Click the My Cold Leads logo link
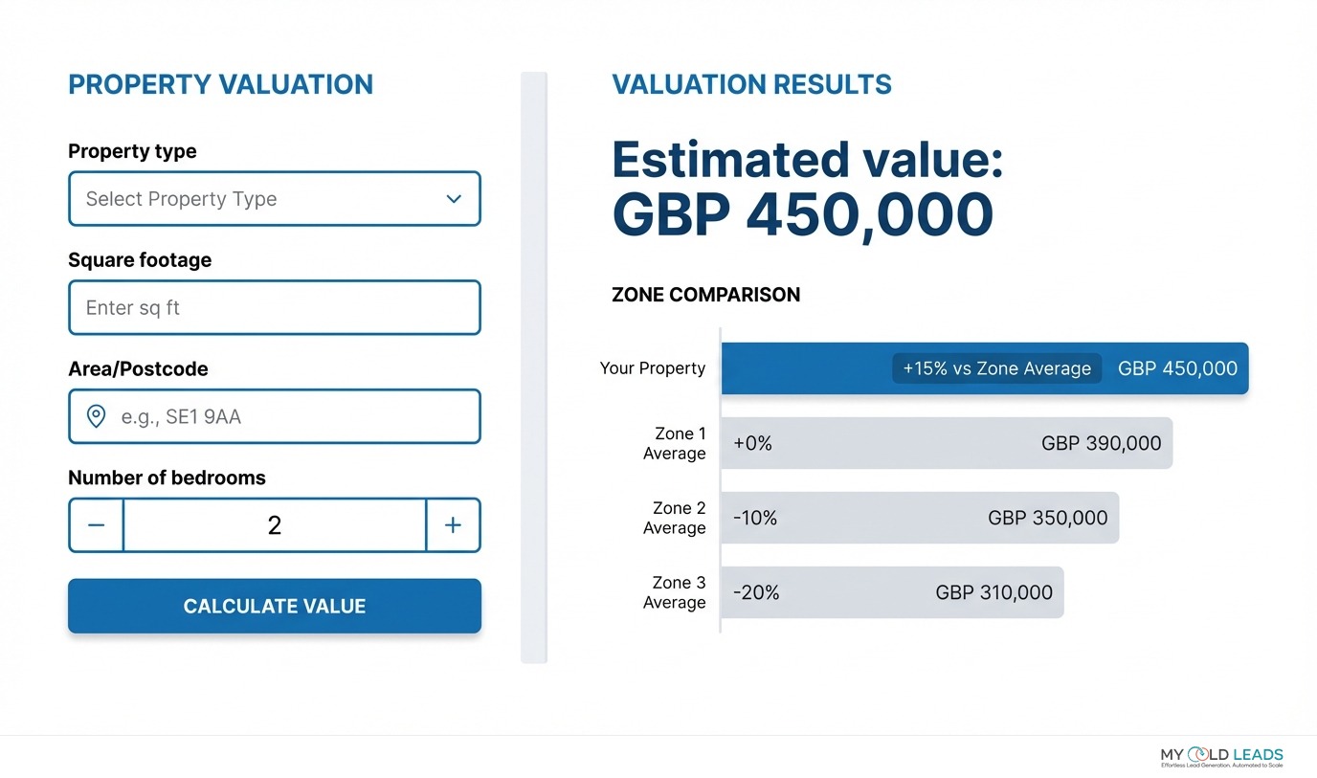 (x=1220, y=756)
